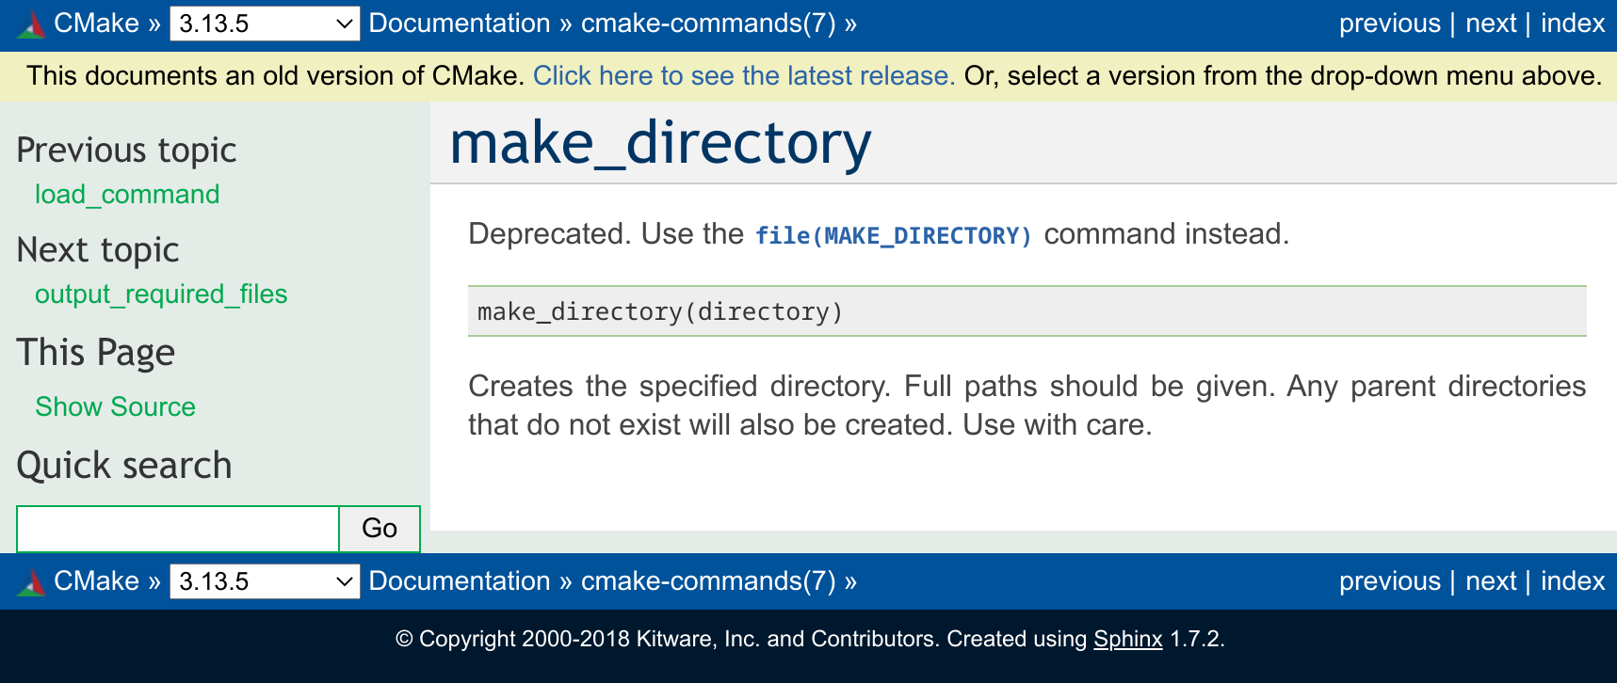Click inside the Quick search input field
Screen dimensions: 1617x683
click(x=177, y=529)
